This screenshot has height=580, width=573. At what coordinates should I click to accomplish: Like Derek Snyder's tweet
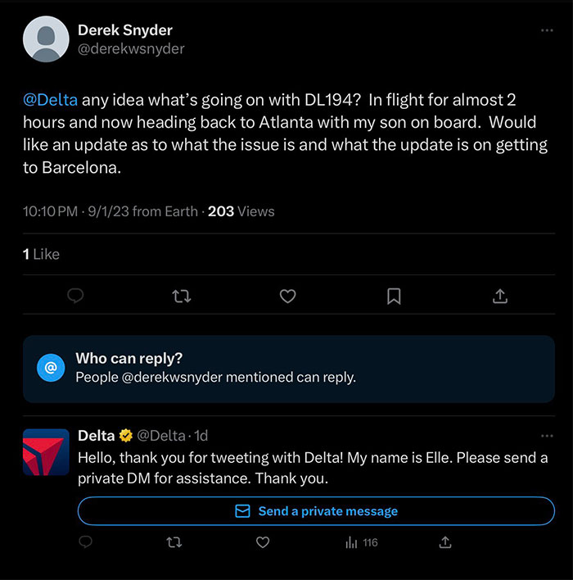click(287, 297)
